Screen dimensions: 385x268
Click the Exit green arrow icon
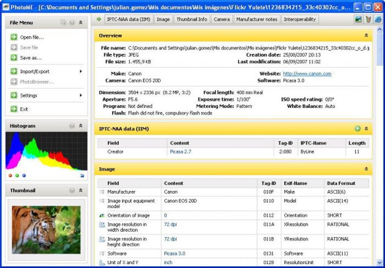(14, 109)
